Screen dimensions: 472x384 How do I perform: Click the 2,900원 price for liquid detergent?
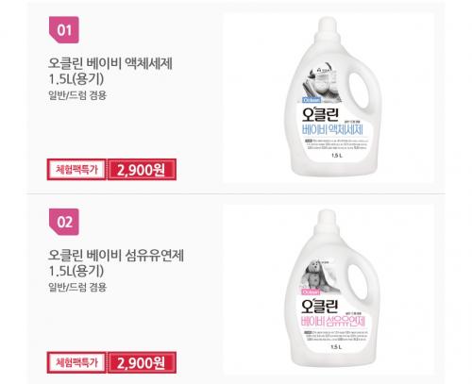point(142,170)
